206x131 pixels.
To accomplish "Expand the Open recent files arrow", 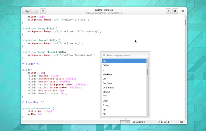I will tap(37, 11).
